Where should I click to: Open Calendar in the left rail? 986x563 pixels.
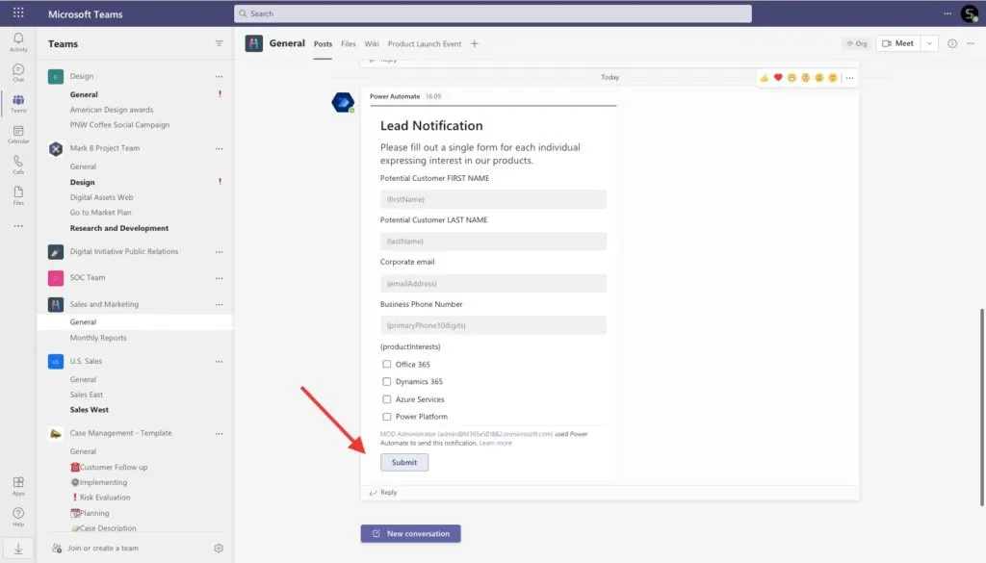[x=18, y=134]
